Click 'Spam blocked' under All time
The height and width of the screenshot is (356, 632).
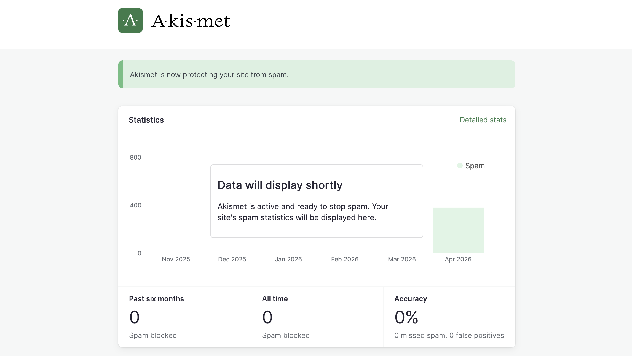(286, 335)
